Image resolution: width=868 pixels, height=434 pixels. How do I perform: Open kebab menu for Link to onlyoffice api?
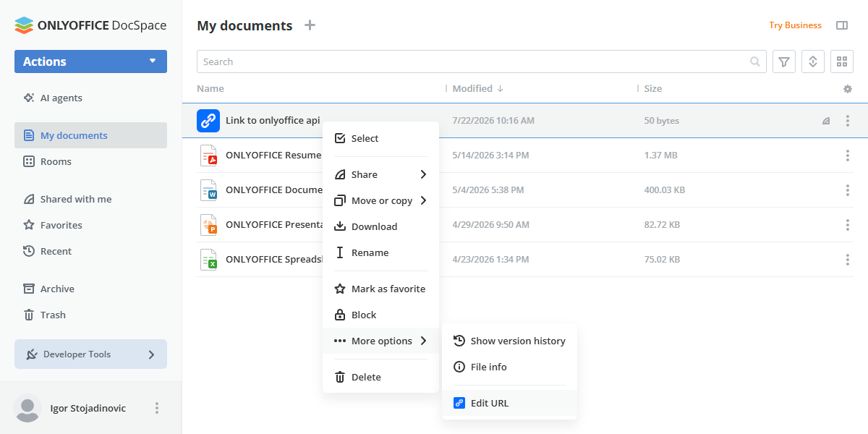tap(848, 121)
